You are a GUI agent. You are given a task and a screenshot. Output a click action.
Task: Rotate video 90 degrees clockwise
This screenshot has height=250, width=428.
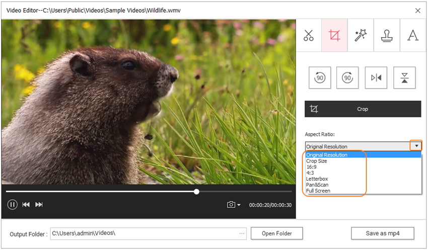(x=347, y=77)
